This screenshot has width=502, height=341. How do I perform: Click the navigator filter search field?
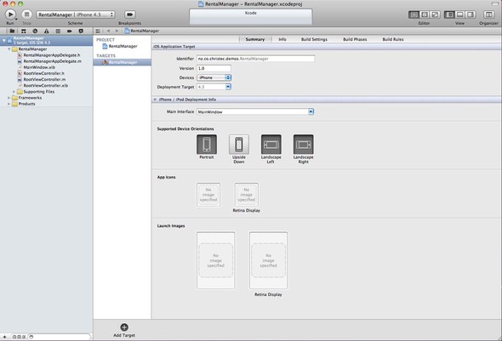pos(60,337)
